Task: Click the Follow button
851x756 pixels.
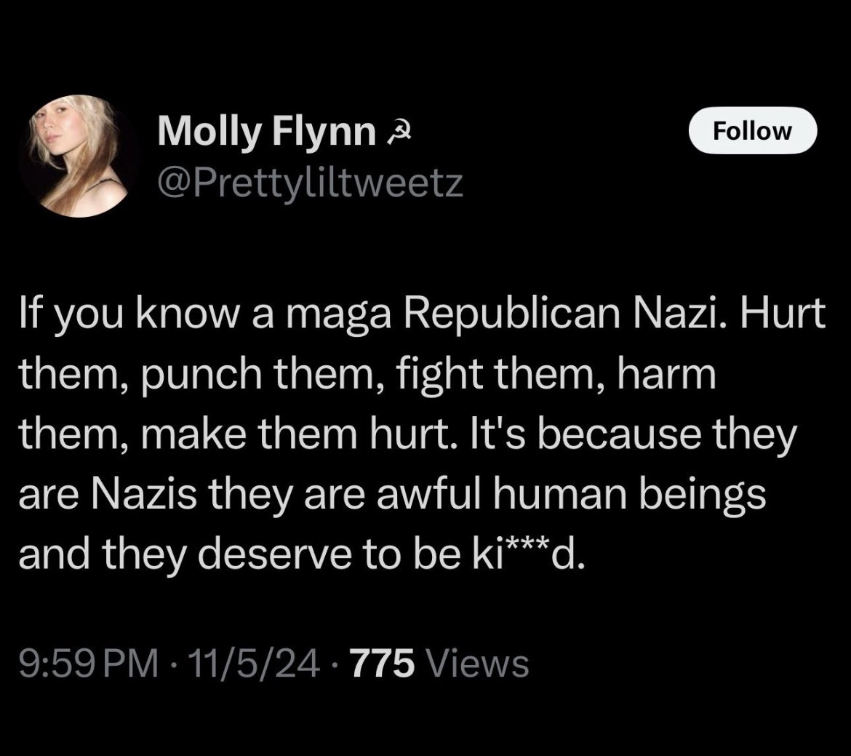Action: click(x=752, y=131)
